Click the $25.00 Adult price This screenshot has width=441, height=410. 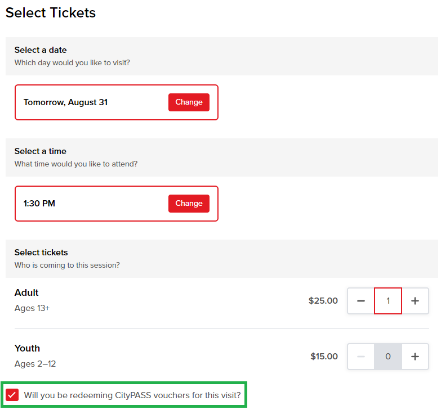coord(323,301)
